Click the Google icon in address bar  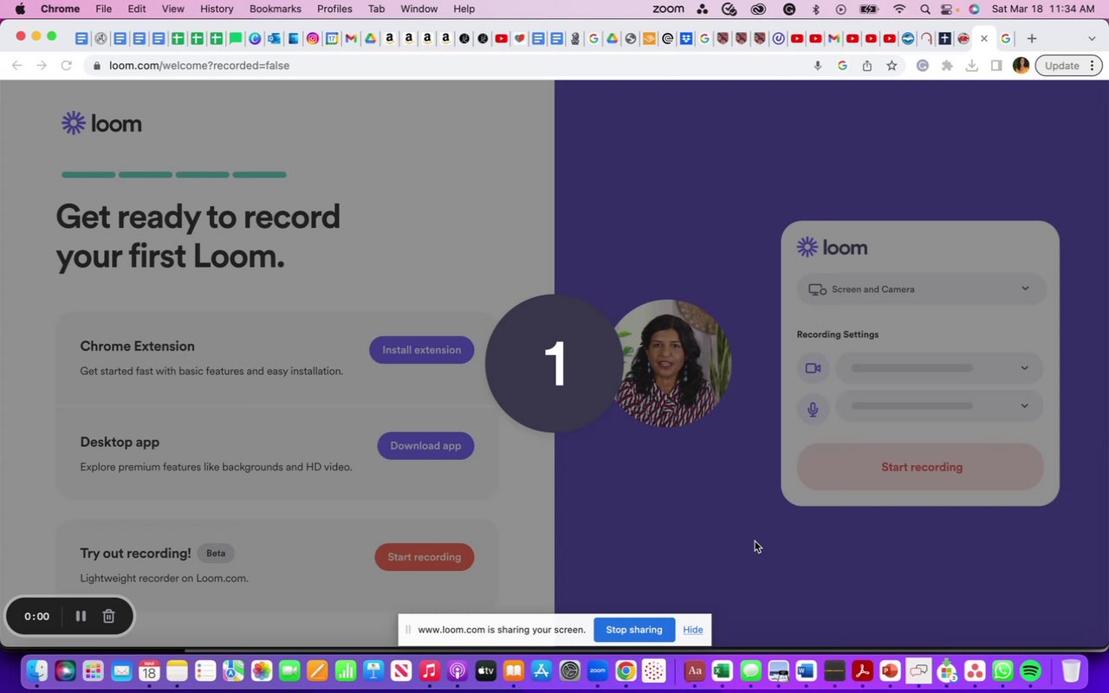[842, 66]
